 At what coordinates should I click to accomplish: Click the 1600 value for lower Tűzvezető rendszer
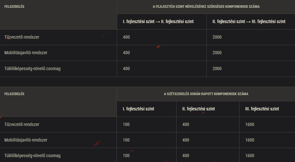pos(250,124)
